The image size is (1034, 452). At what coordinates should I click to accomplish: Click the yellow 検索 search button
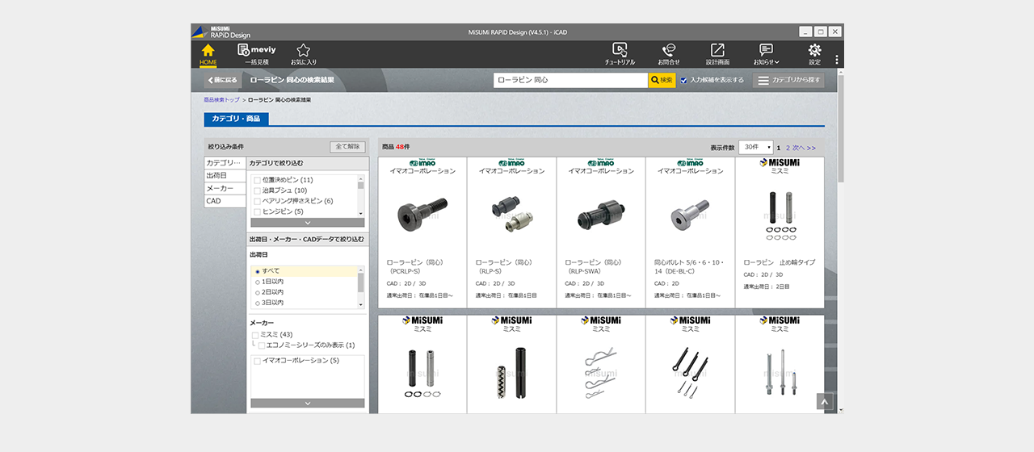click(x=662, y=80)
